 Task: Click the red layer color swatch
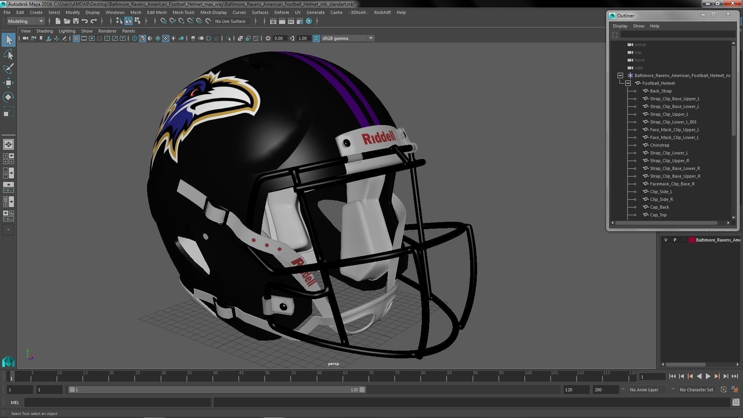[x=692, y=240]
